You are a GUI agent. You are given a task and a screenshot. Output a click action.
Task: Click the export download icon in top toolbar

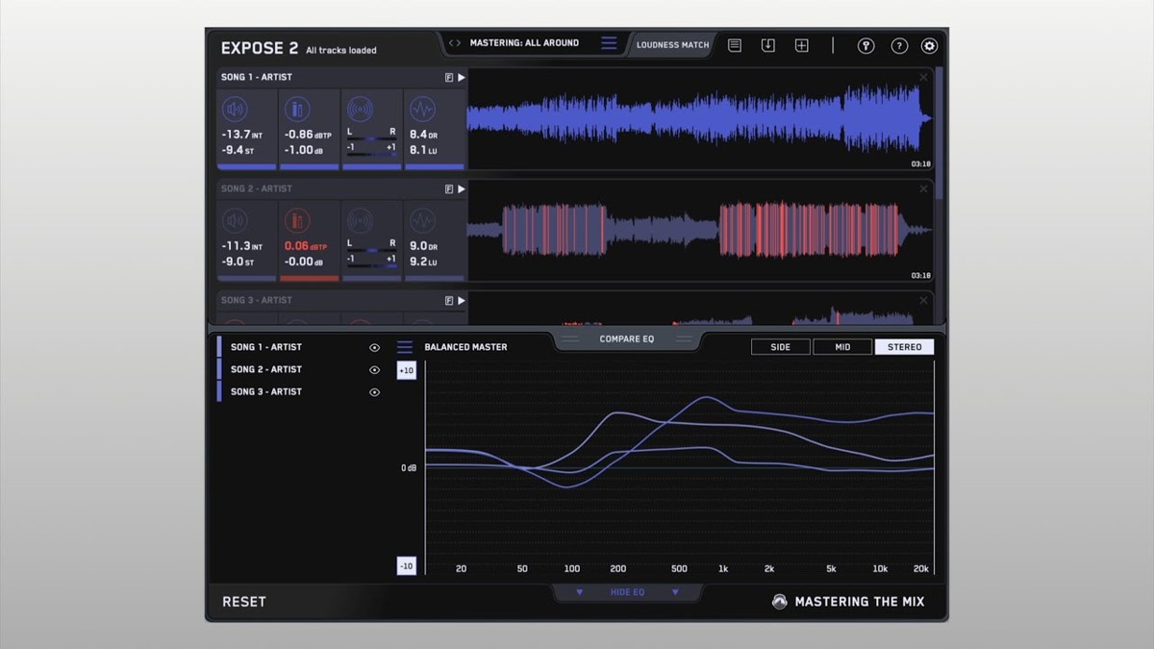coord(767,45)
